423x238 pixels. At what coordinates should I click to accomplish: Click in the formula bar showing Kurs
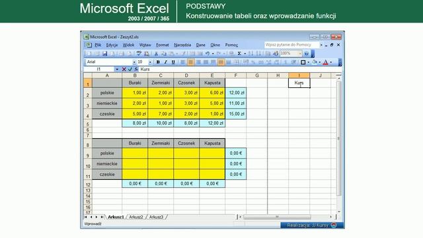pos(240,69)
